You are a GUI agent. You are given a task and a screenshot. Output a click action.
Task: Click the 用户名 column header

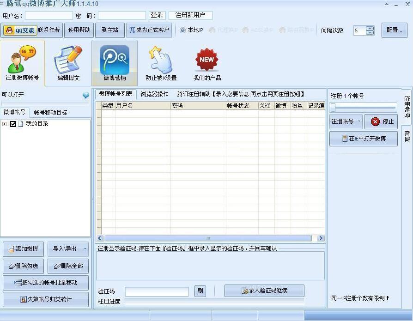click(143, 106)
